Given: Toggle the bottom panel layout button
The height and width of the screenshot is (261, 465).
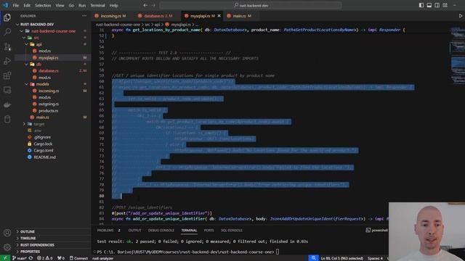Looking at the screenshot, I should [x=429, y=5].
